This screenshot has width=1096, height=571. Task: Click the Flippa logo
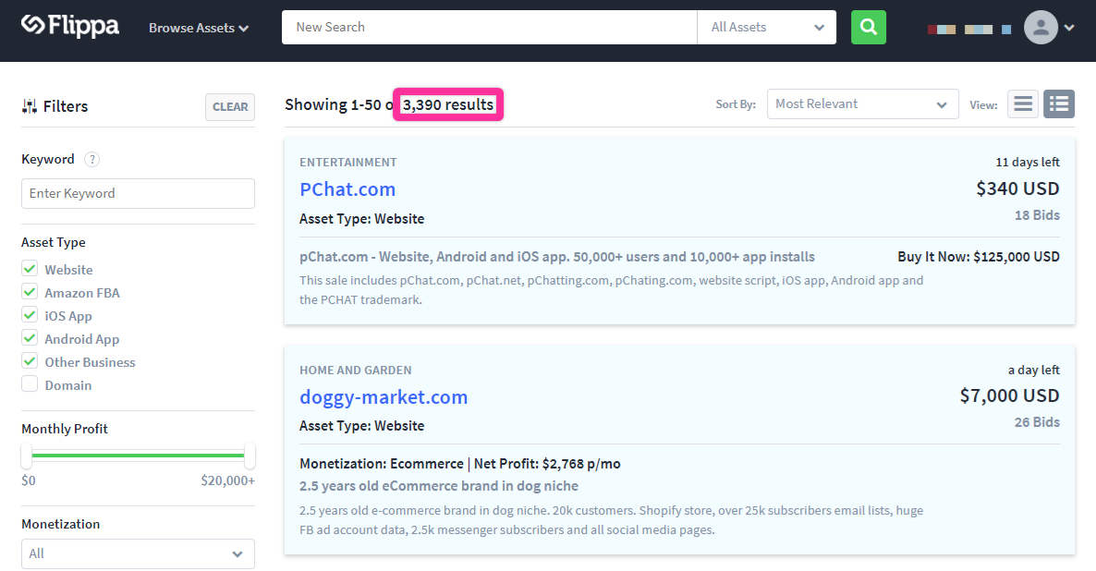click(x=70, y=27)
